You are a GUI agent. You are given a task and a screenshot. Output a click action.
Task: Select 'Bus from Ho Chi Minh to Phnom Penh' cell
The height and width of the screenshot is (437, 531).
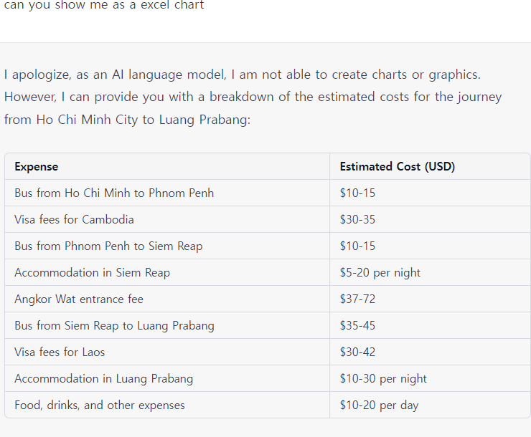point(167,193)
